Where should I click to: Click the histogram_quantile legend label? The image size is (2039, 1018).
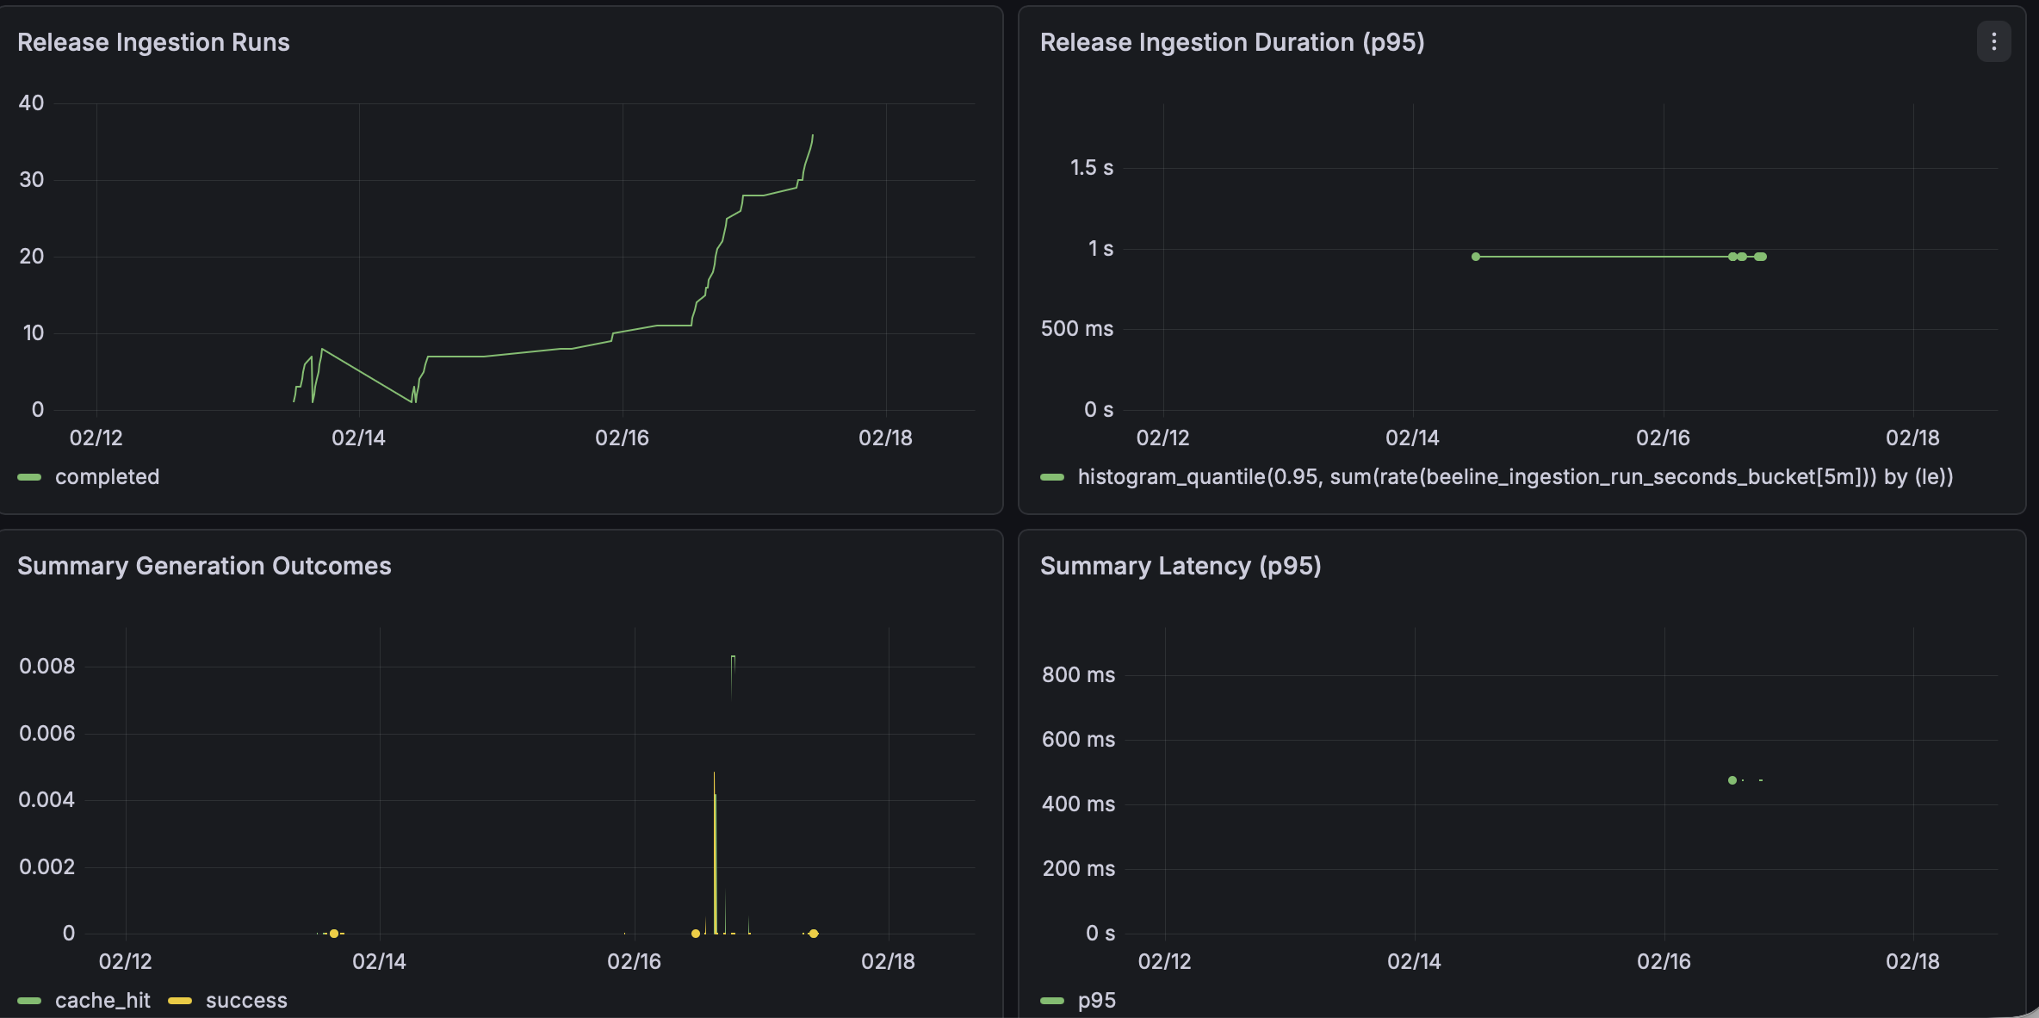1515,477
